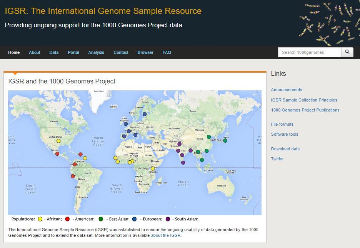Go to the About page
Screen dimensions: 360x248
pos(35,52)
